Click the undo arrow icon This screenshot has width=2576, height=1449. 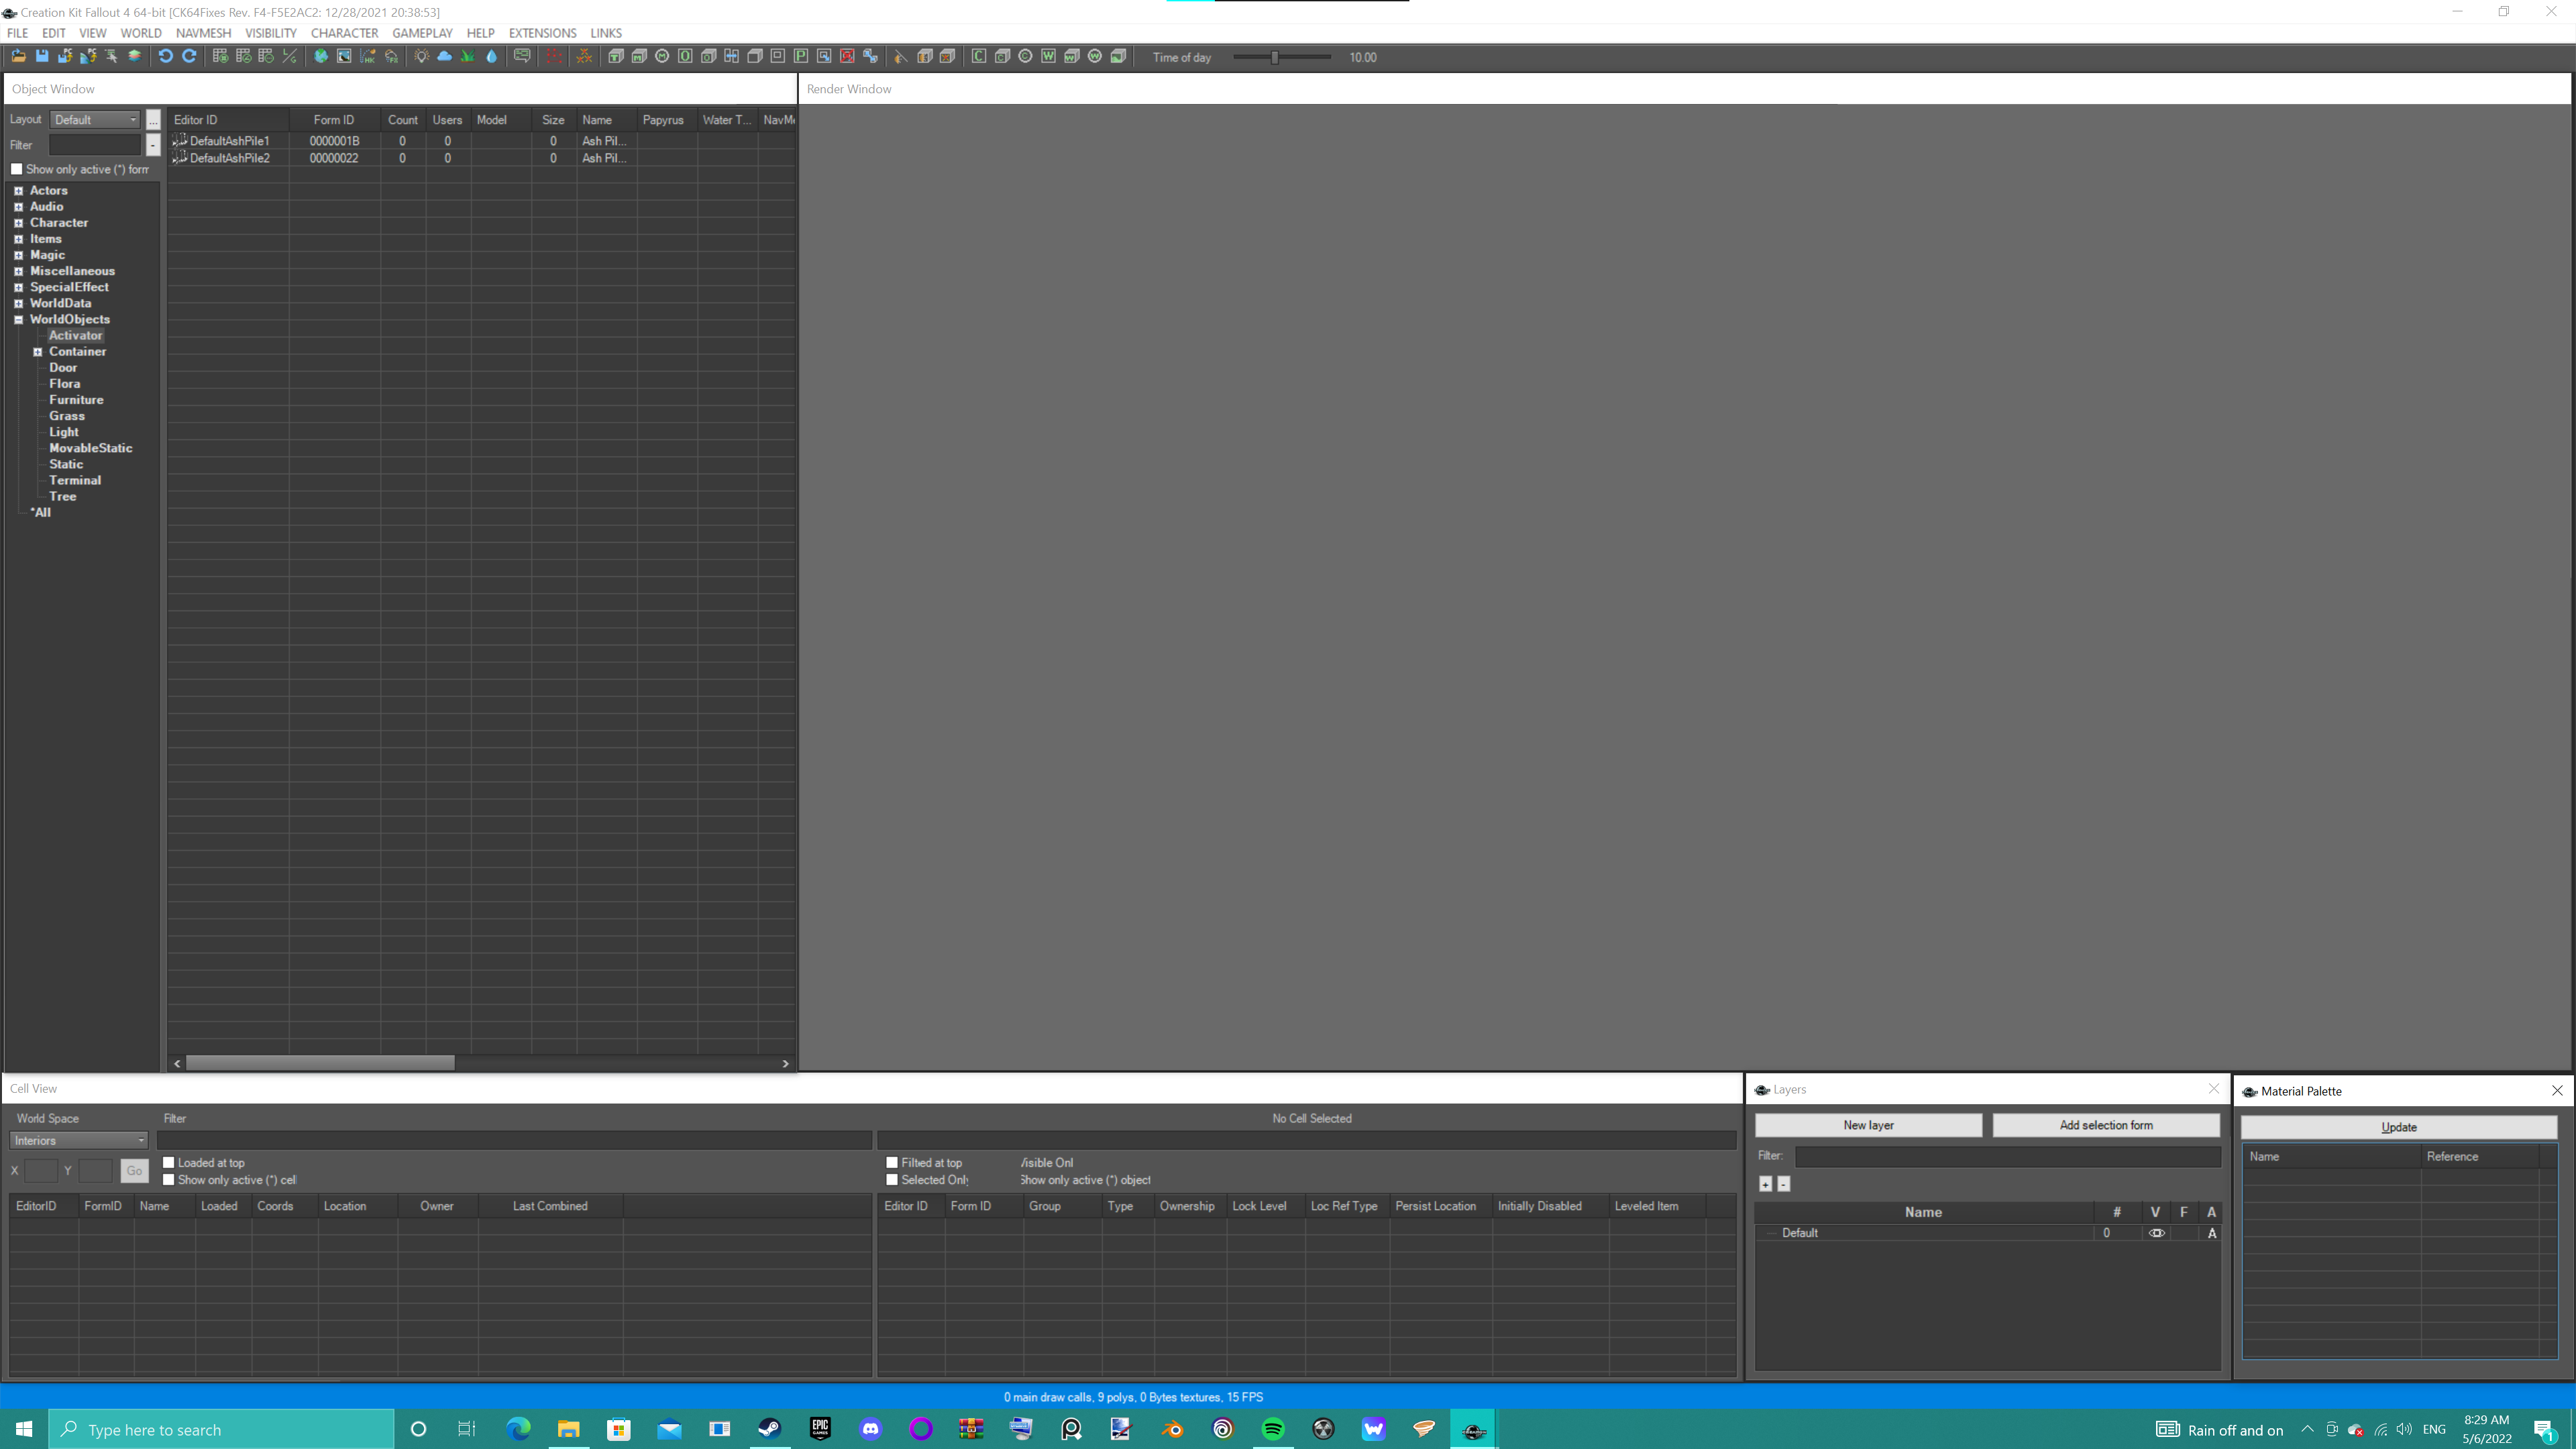(x=166, y=57)
